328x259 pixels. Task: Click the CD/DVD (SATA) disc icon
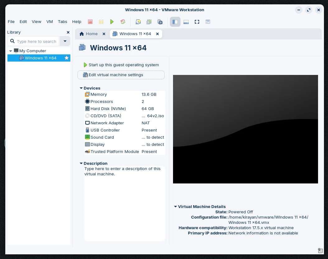point(87,116)
